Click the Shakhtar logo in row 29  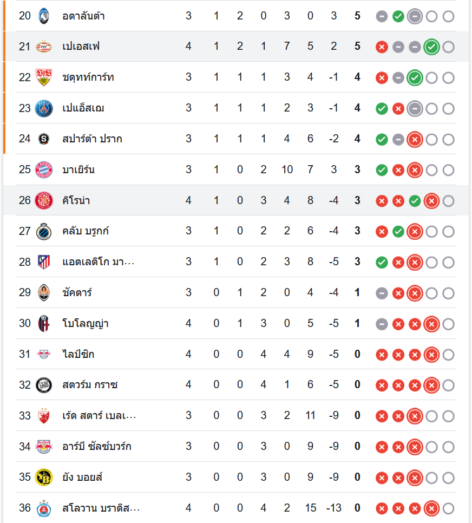tap(43, 293)
